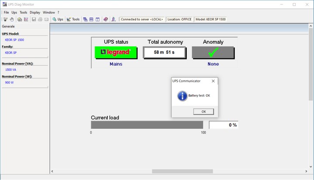The width and height of the screenshot is (314, 180).
Task: Click the blue information icon in dialog
Action: click(182, 96)
